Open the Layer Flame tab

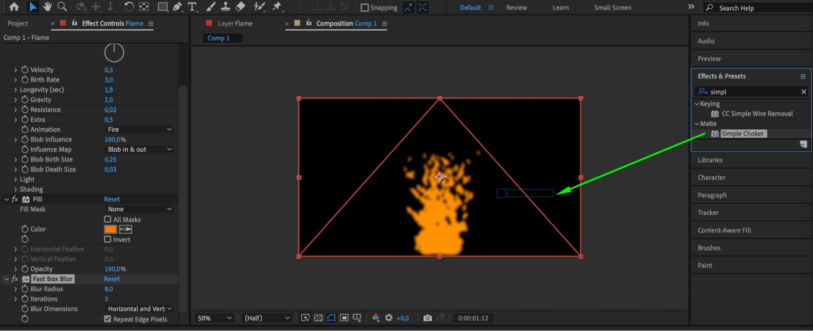coord(235,24)
